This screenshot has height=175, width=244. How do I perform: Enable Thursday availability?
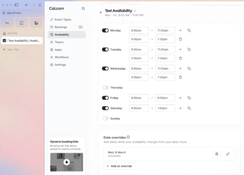105,87
